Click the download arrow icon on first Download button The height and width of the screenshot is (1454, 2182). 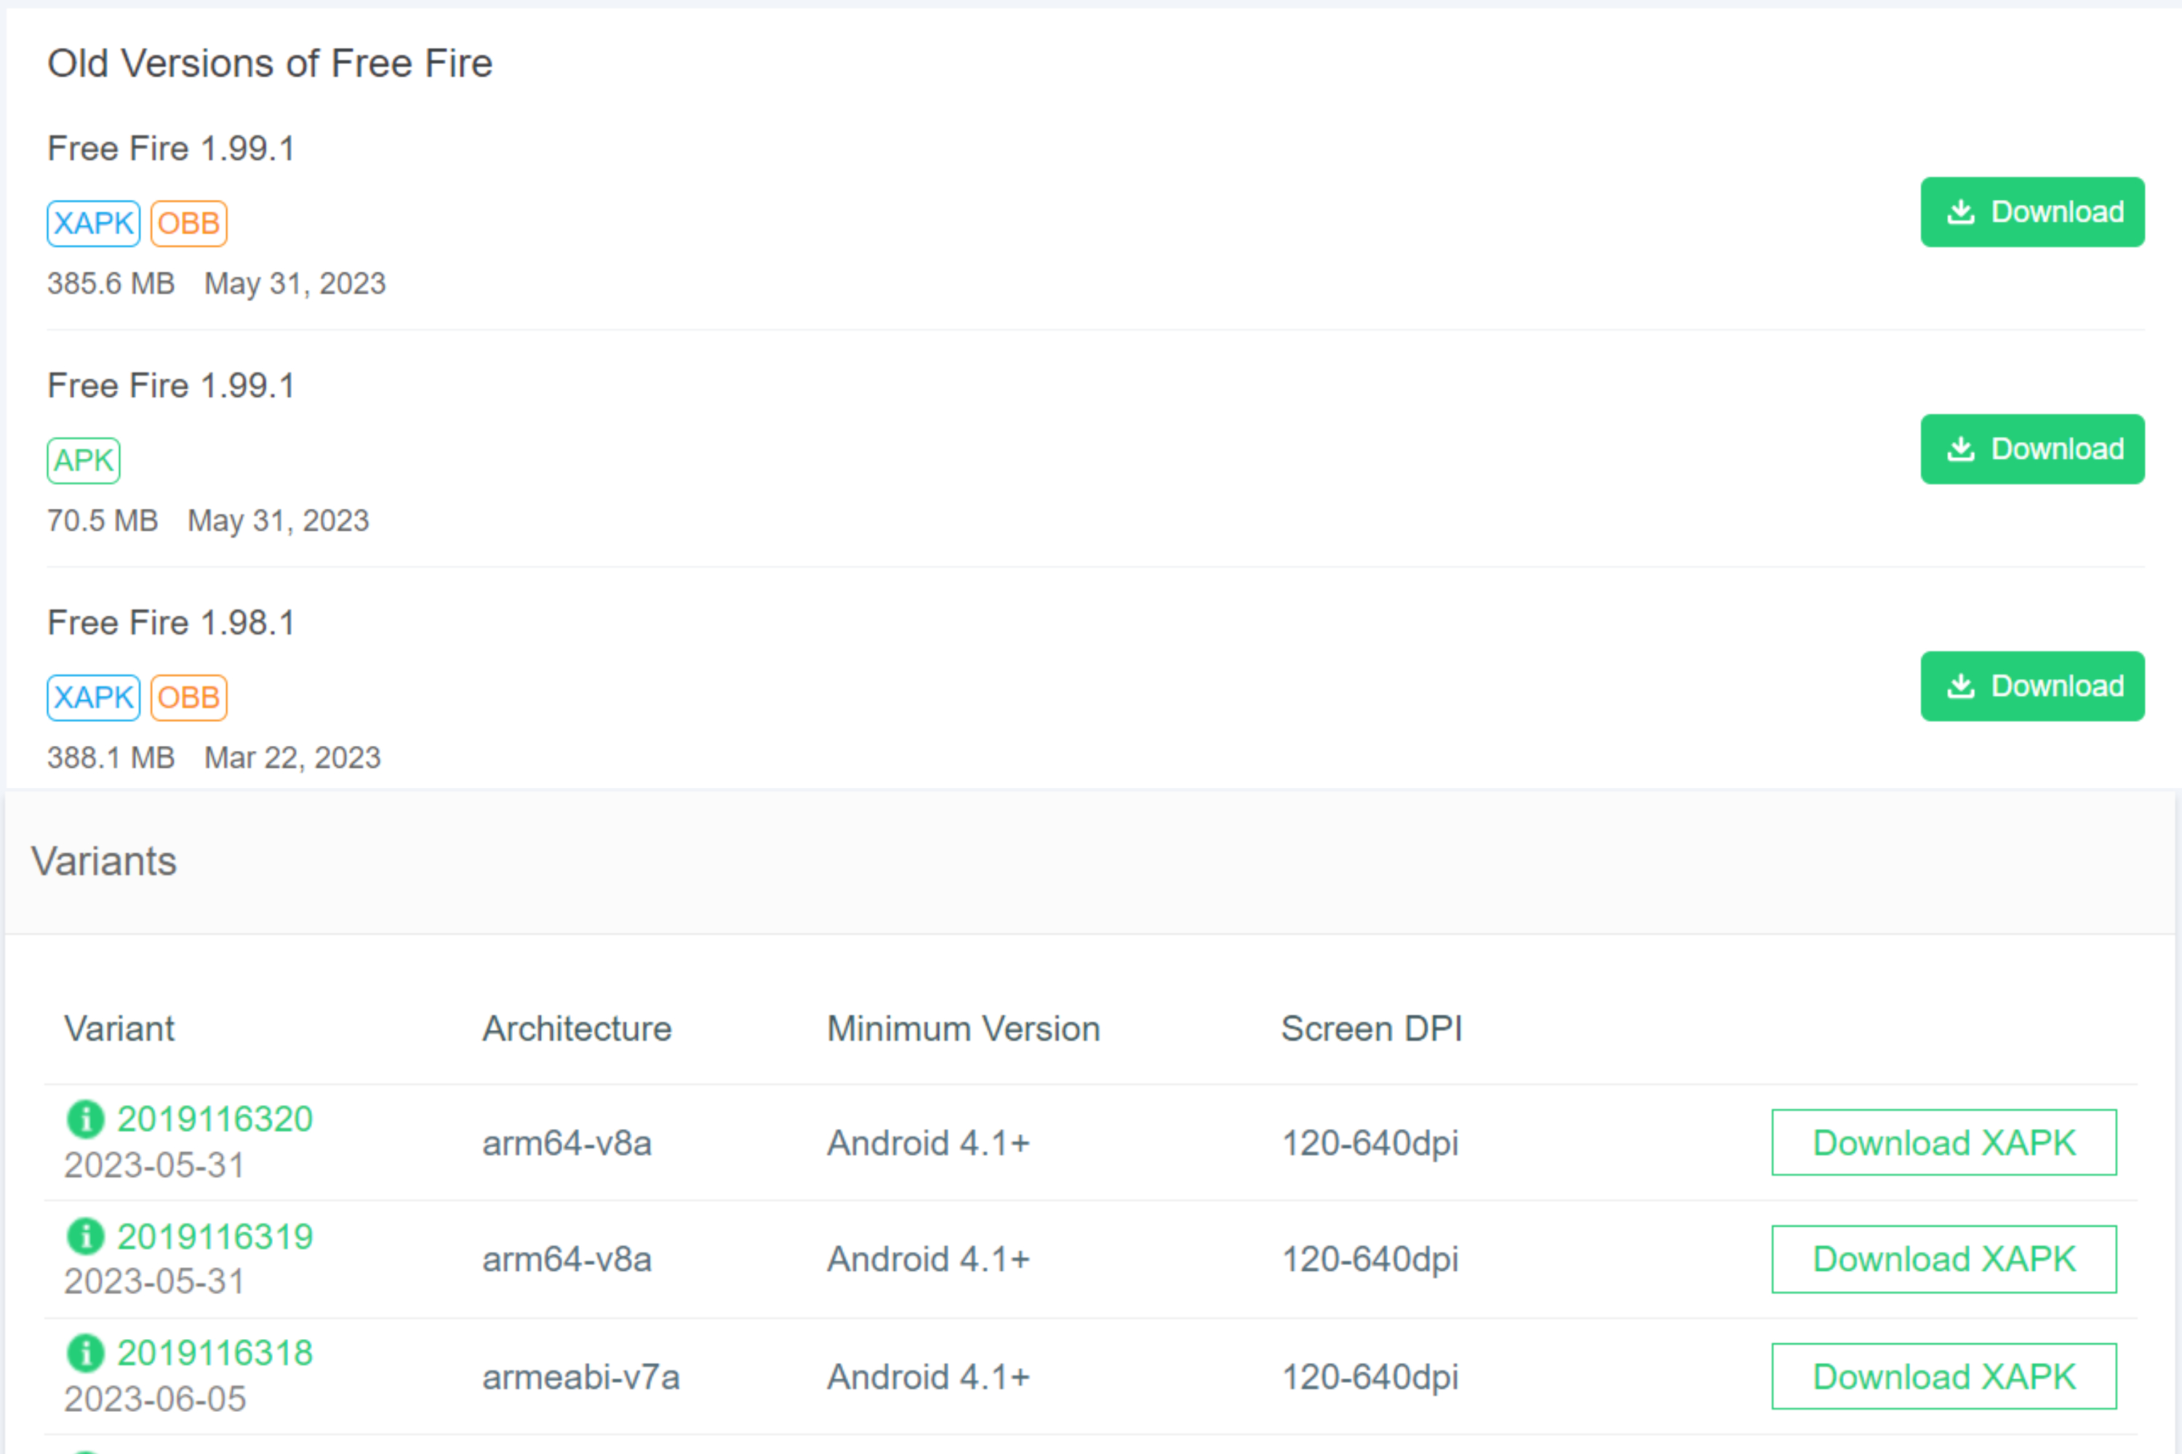click(x=1960, y=212)
